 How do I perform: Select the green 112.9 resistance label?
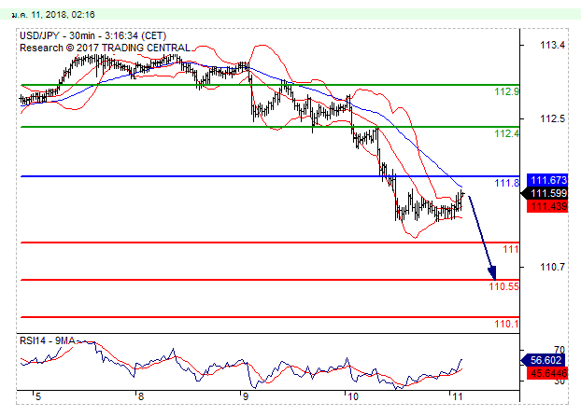[x=506, y=91]
